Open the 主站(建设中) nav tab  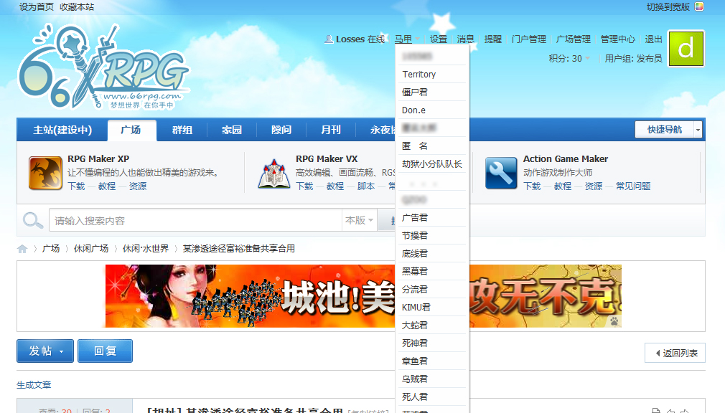pyautogui.click(x=62, y=130)
